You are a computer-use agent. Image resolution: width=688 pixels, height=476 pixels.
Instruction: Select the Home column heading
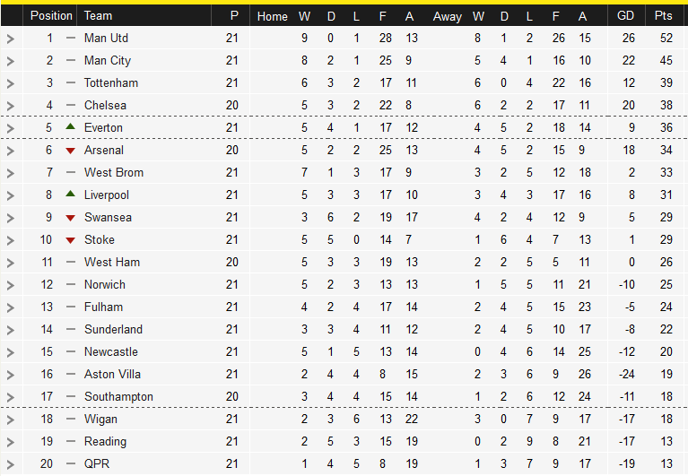pyautogui.click(x=272, y=17)
